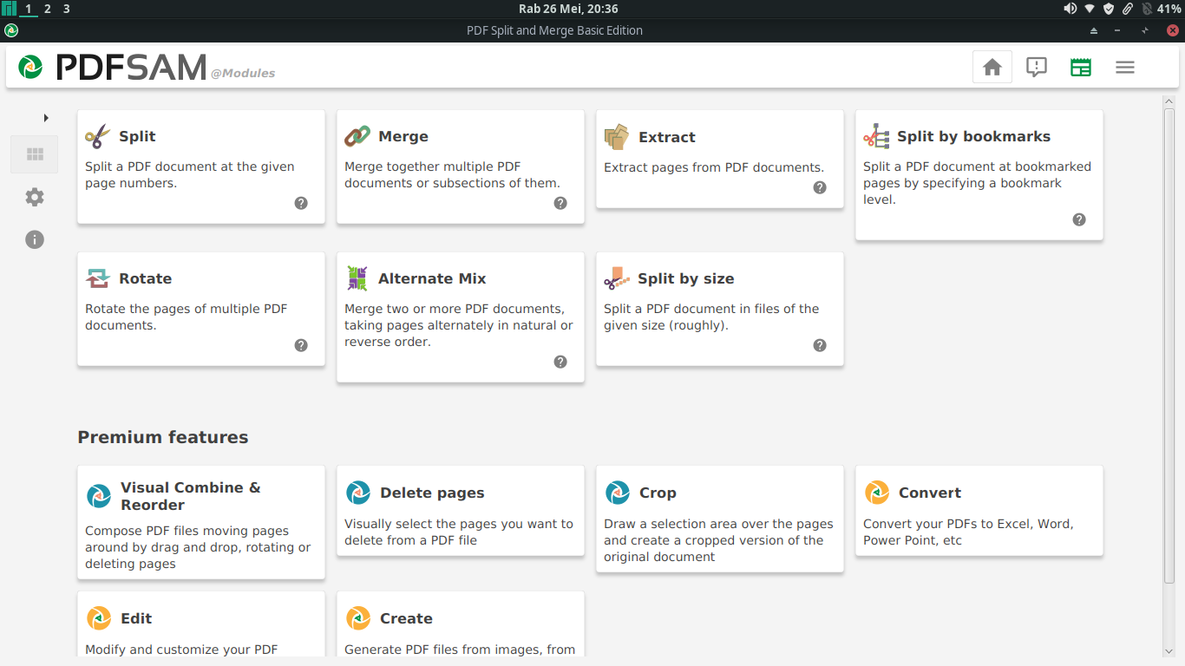Click the Crop premium icon
This screenshot has height=666, width=1185.
(x=618, y=493)
